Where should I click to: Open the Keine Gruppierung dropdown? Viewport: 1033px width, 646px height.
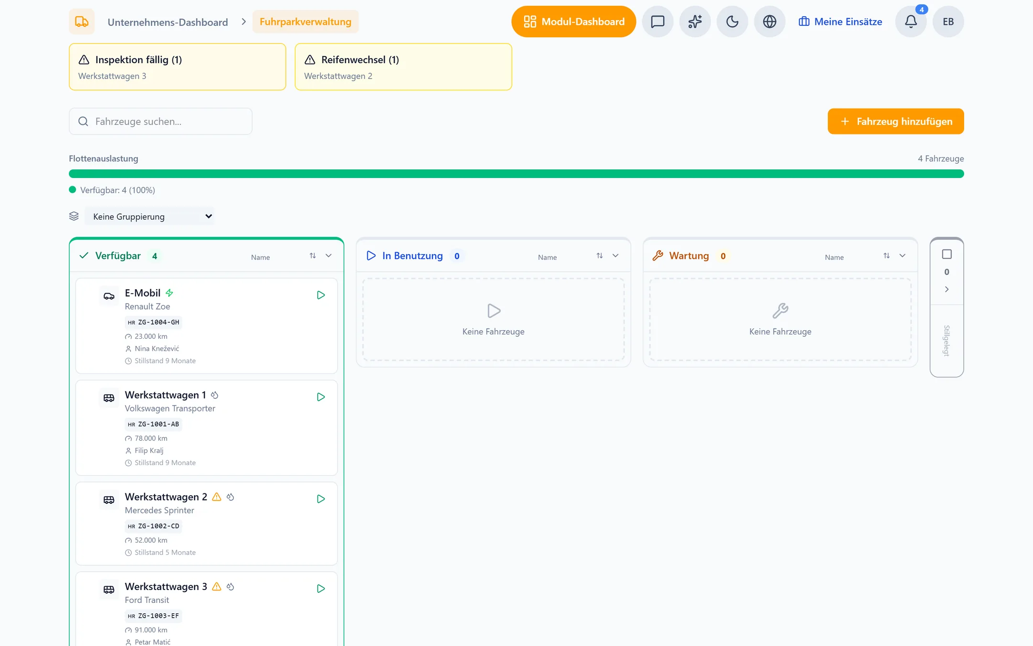(x=150, y=216)
